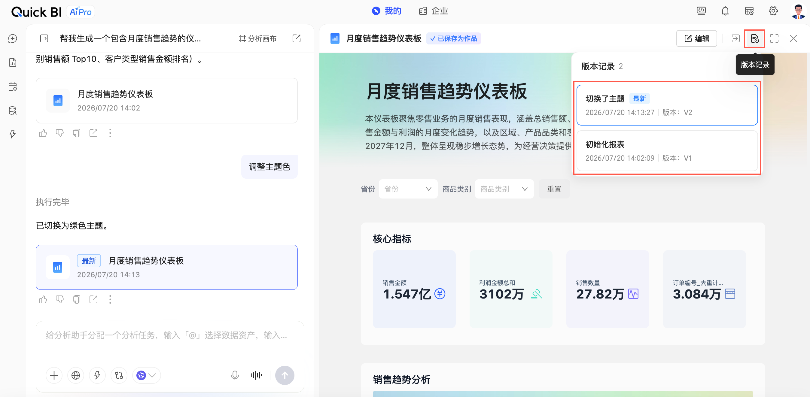The width and height of the screenshot is (810, 397).
Task: Click the microphone voice input icon
Action: (235, 375)
